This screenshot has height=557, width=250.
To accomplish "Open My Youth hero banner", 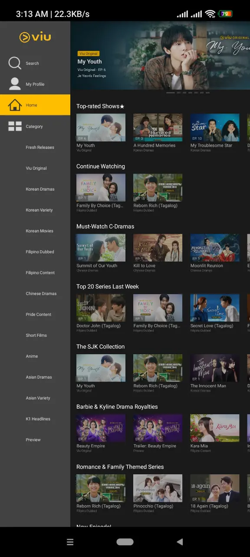I will pos(160,56).
